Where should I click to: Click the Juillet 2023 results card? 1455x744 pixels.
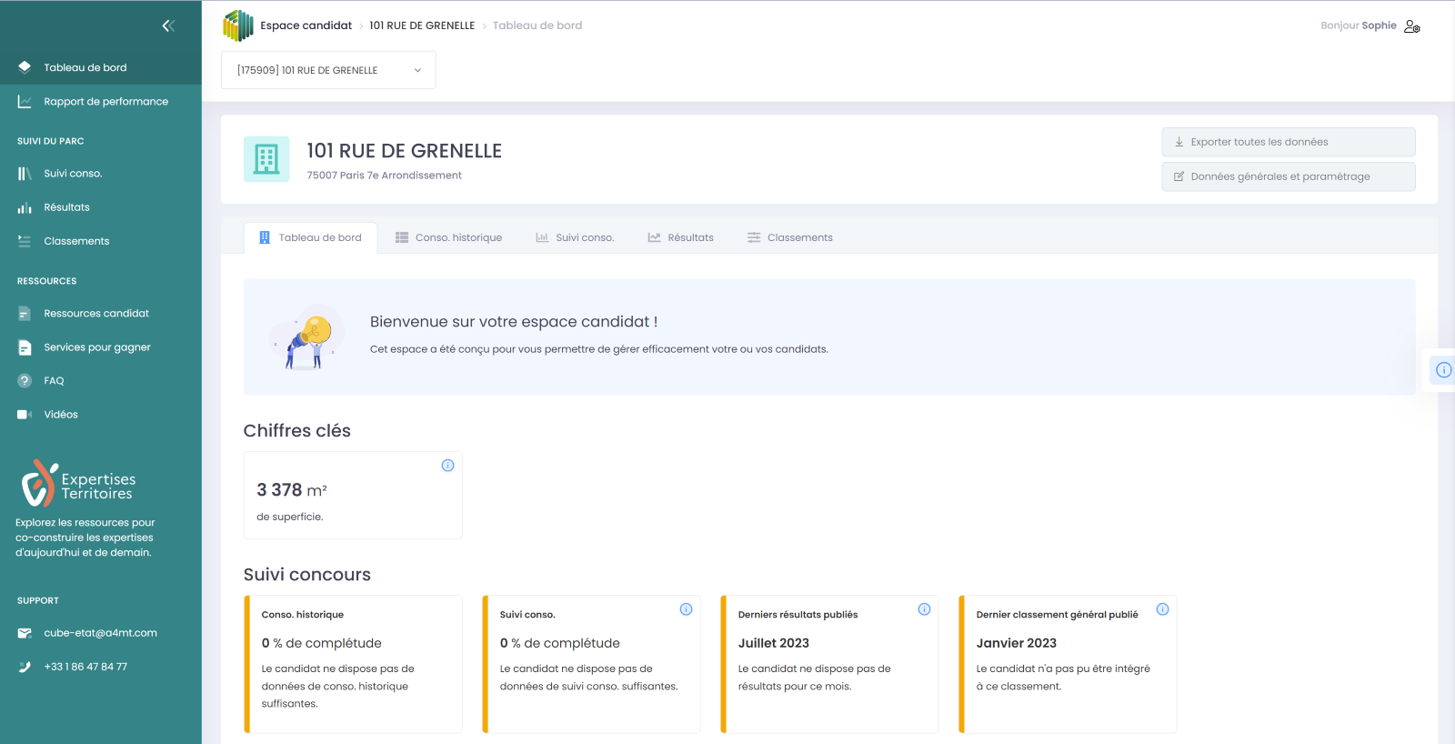pyautogui.click(x=829, y=664)
